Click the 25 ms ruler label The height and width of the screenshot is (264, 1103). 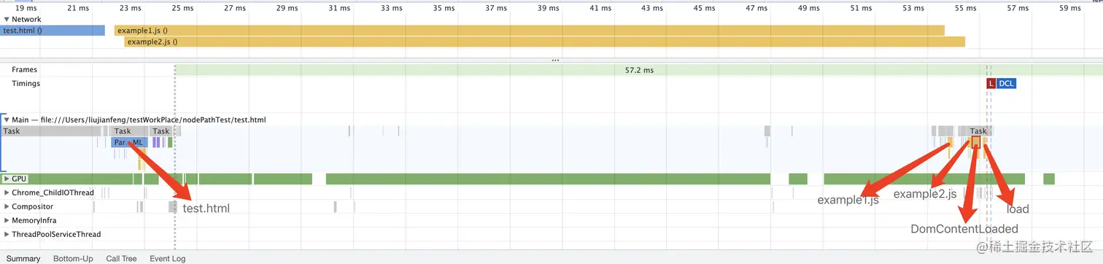point(182,8)
